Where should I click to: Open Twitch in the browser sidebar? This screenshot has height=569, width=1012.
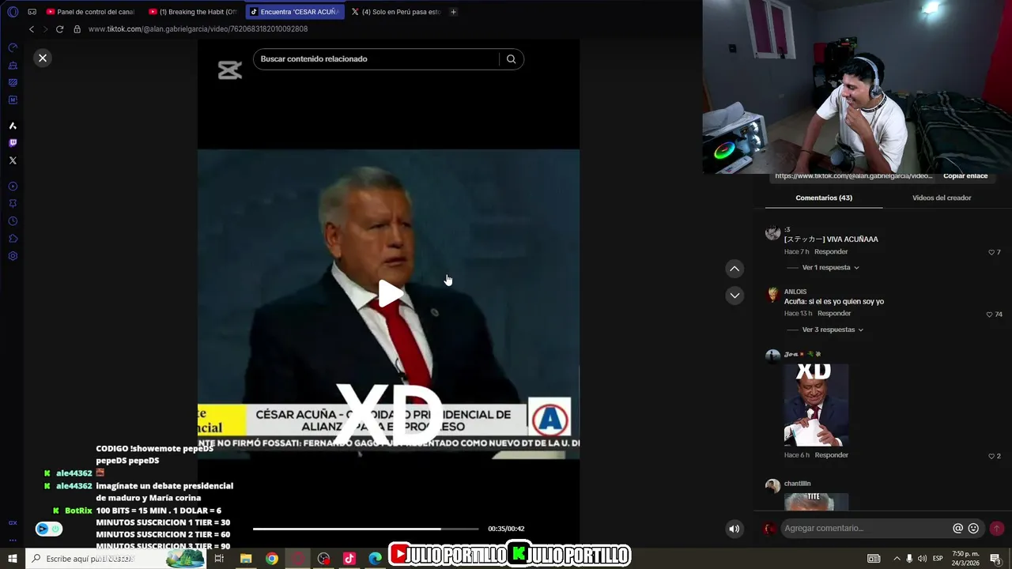click(x=13, y=143)
